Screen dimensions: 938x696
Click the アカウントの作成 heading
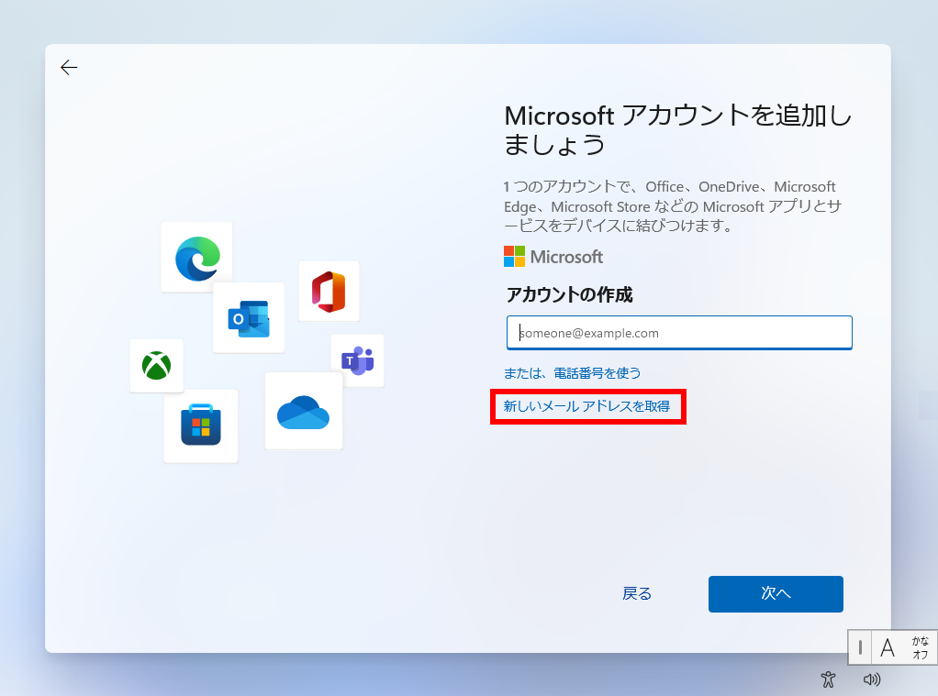569,295
